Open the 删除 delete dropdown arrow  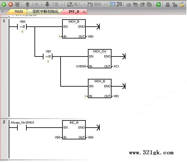pos(105,5)
